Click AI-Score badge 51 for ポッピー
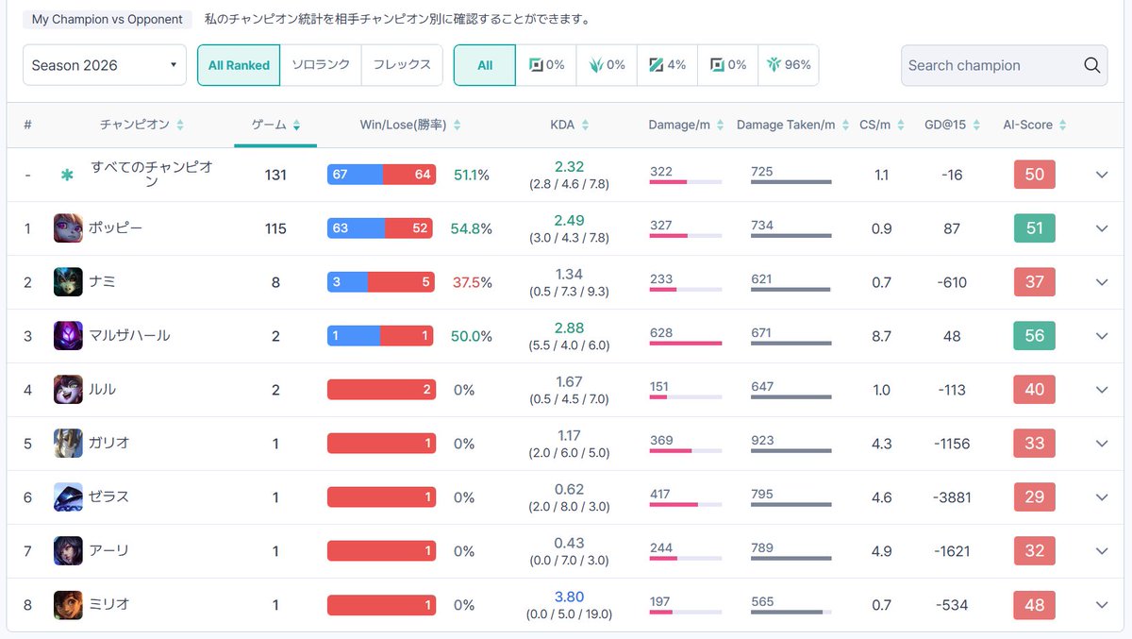 (1034, 228)
